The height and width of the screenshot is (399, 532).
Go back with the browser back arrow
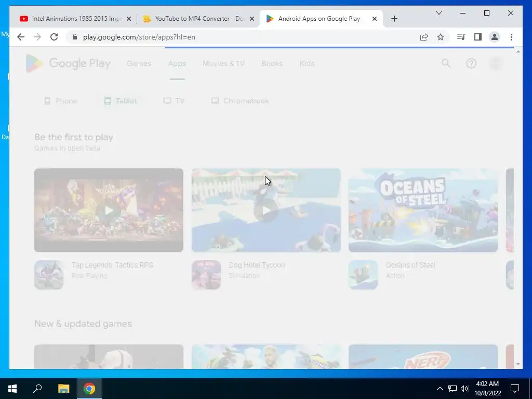(x=21, y=37)
